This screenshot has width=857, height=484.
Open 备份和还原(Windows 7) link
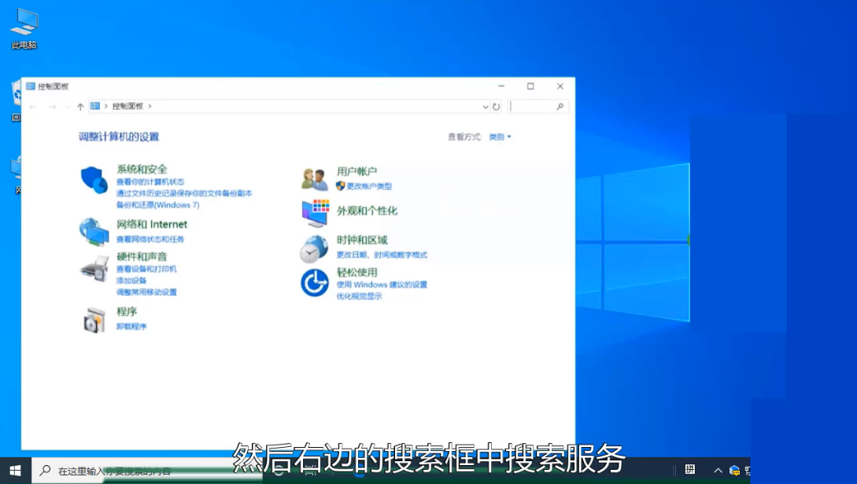click(157, 205)
